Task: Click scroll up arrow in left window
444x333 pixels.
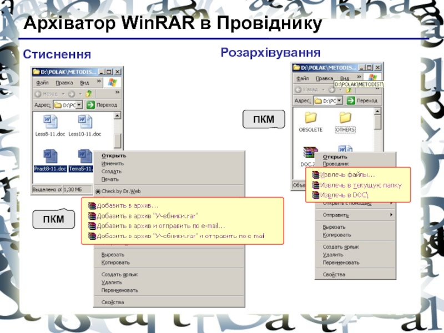Action: pyautogui.click(x=117, y=115)
